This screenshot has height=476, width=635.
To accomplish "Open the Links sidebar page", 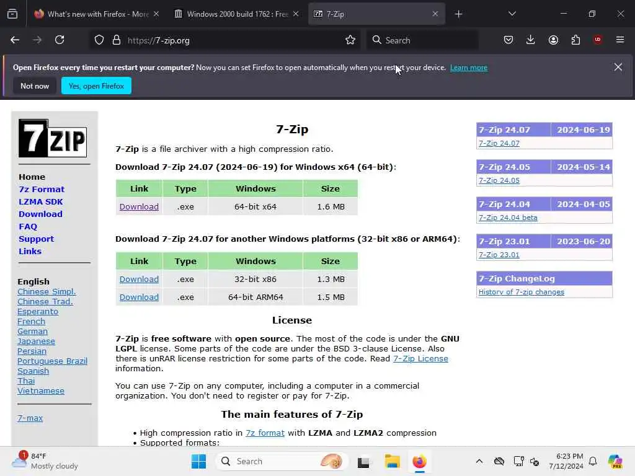I will coord(30,252).
